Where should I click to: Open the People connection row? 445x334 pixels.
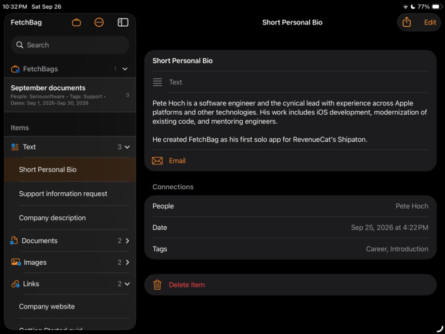click(290, 206)
